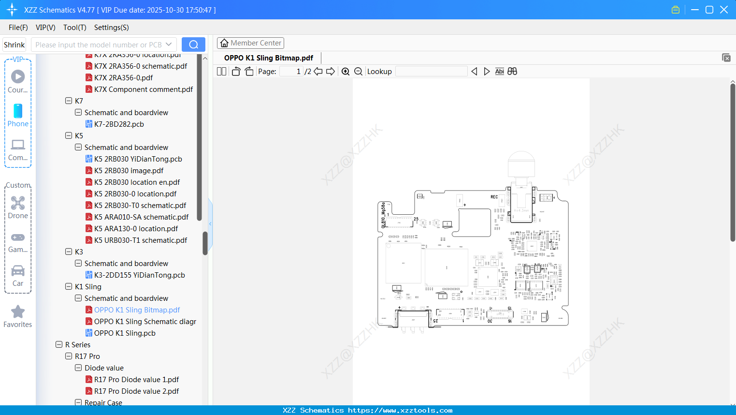Collapse the K1 Sling tree node
Image resolution: width=736 pixels, height=415 pixels.
(x=69, y=286)
